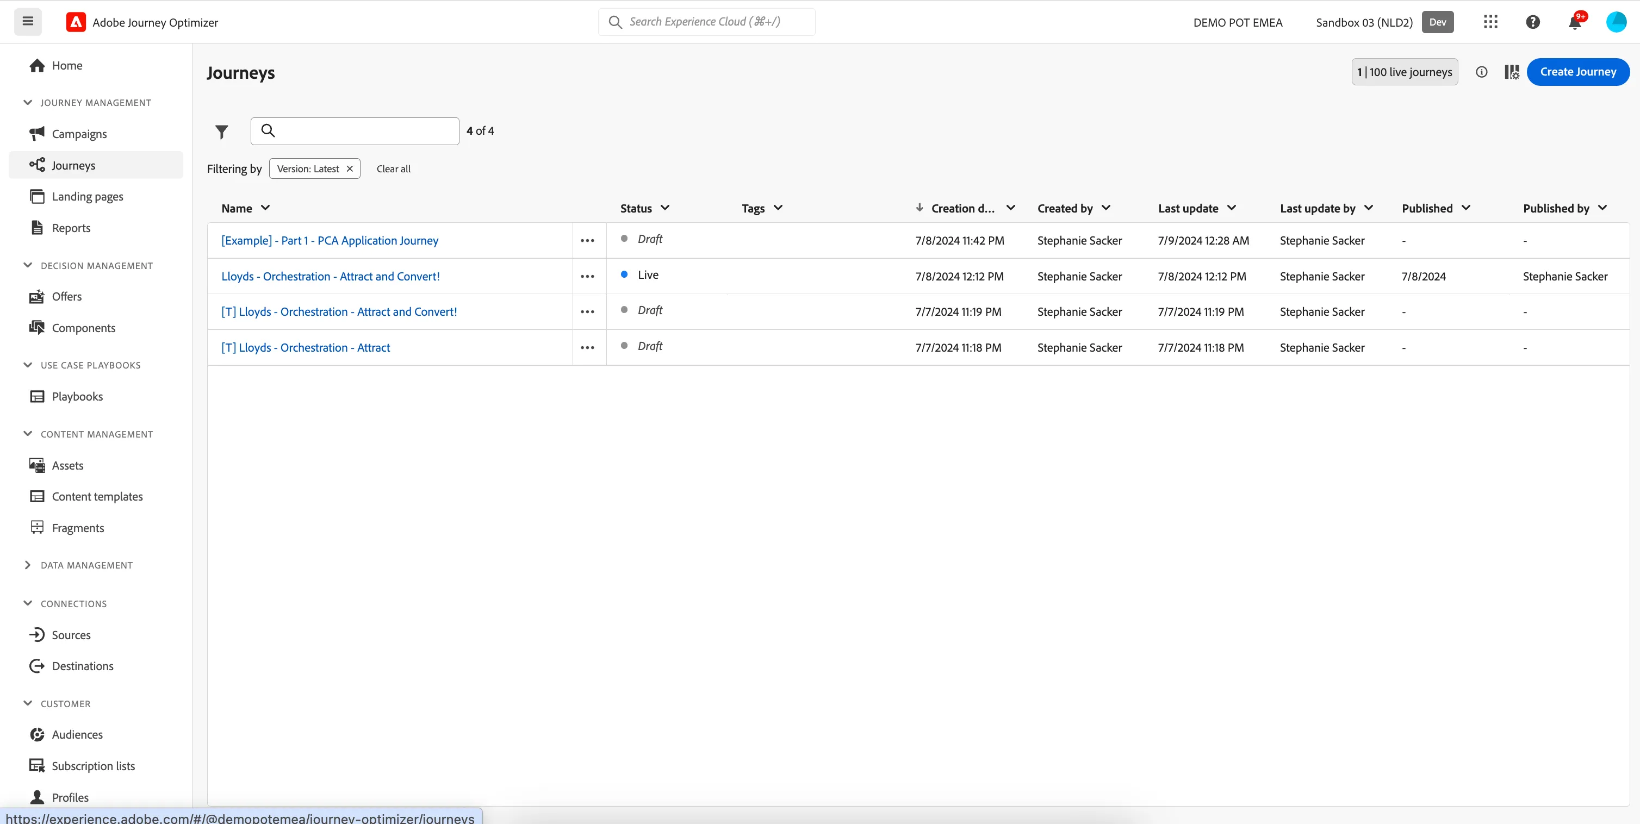This screenshot has height=824, width=1640.
Task: Open the Creation date column dropdown
Action: [1010, 208]
